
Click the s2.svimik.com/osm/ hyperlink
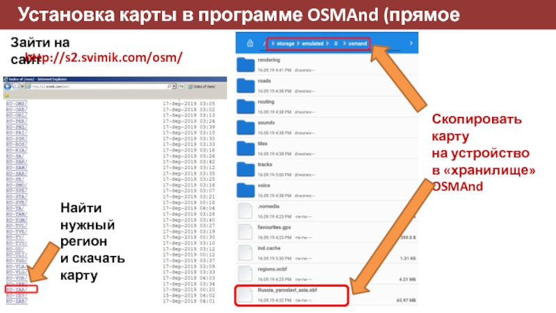(x=104, y=55)
